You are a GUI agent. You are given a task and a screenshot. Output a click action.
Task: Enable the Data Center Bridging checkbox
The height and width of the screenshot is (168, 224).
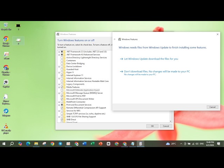[62, 63]
